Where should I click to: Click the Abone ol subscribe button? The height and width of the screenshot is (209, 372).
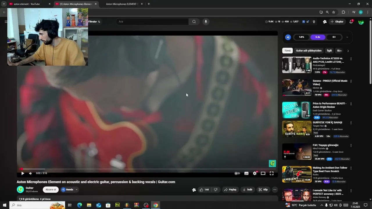[x=51, y=190]
